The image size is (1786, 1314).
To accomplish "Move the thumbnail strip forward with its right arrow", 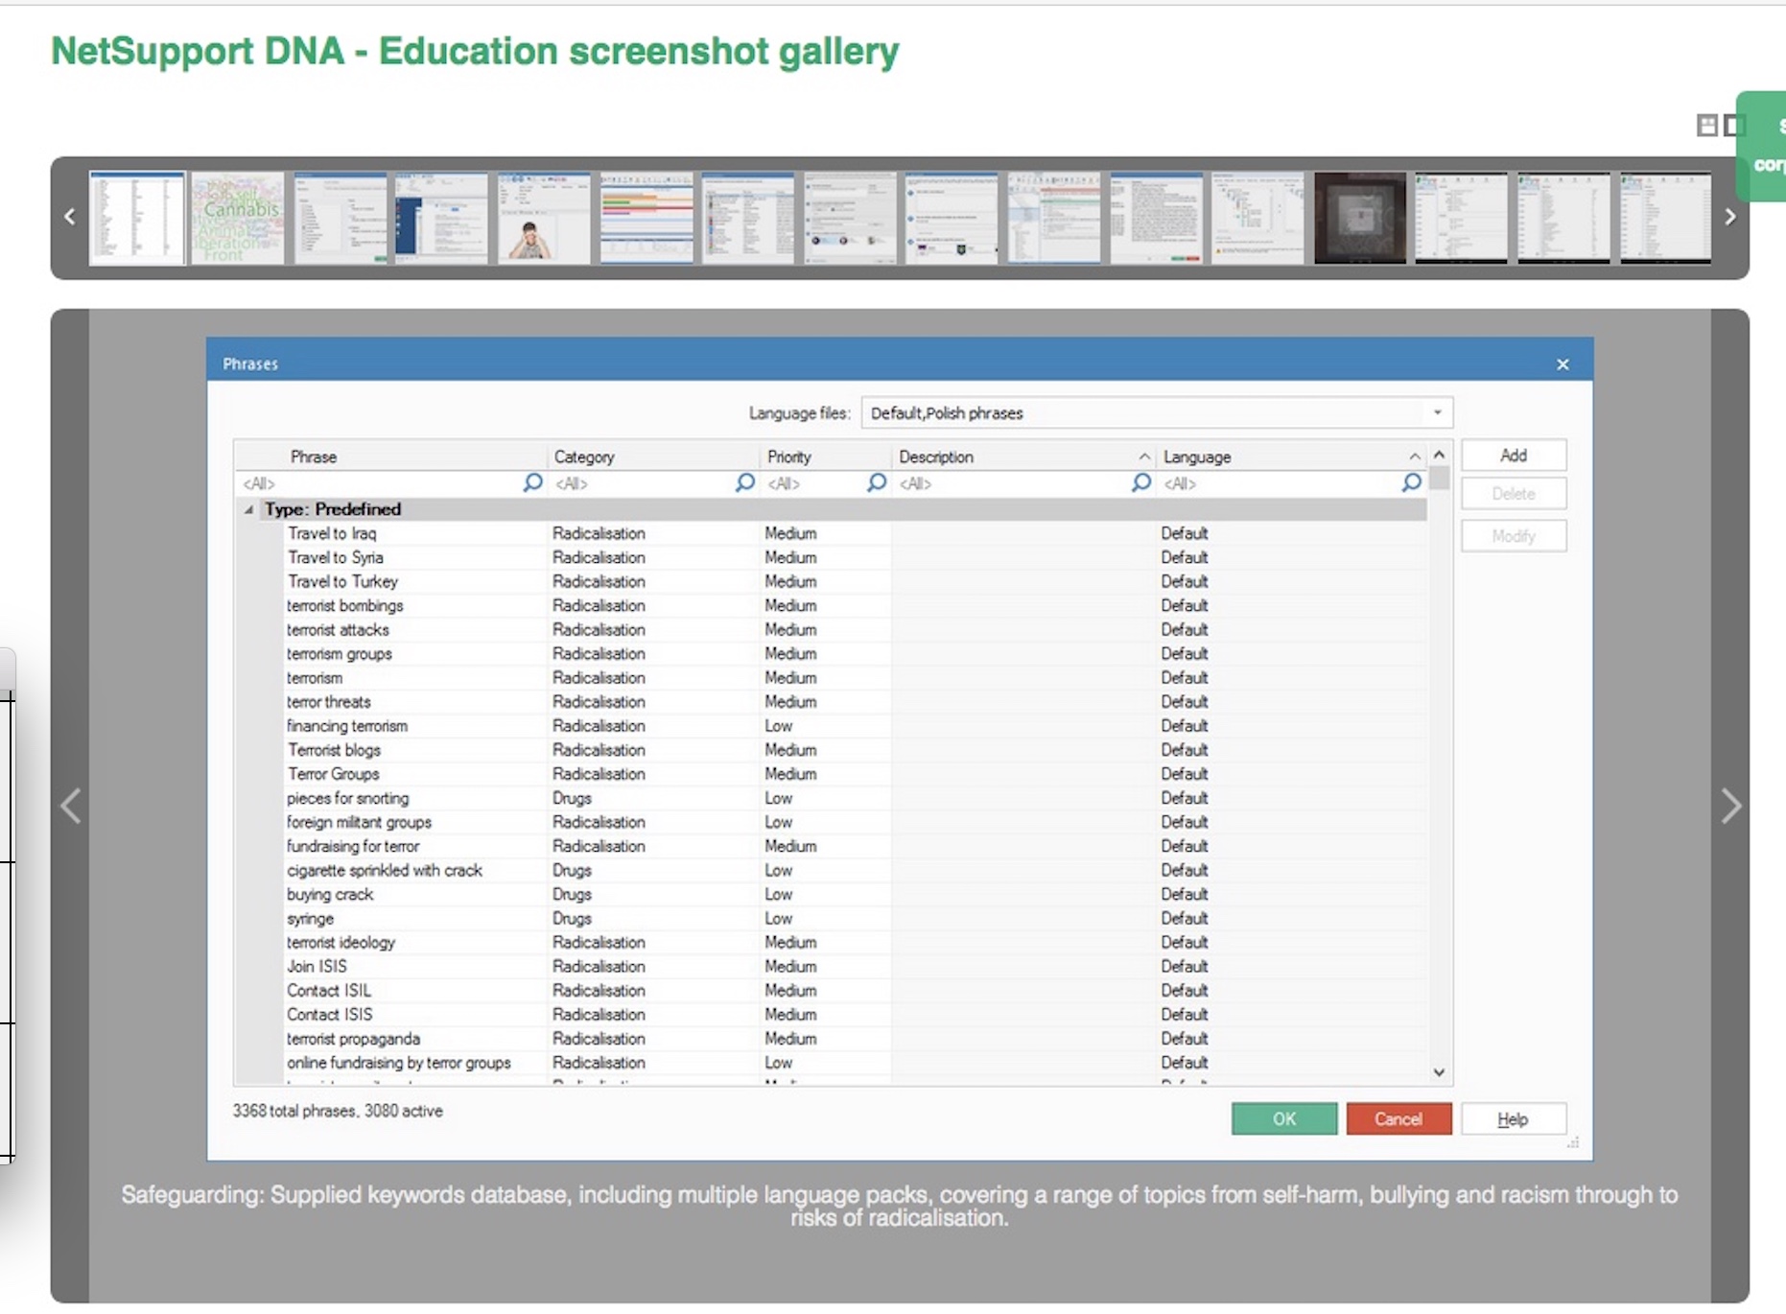I will tap(1730, 217).
